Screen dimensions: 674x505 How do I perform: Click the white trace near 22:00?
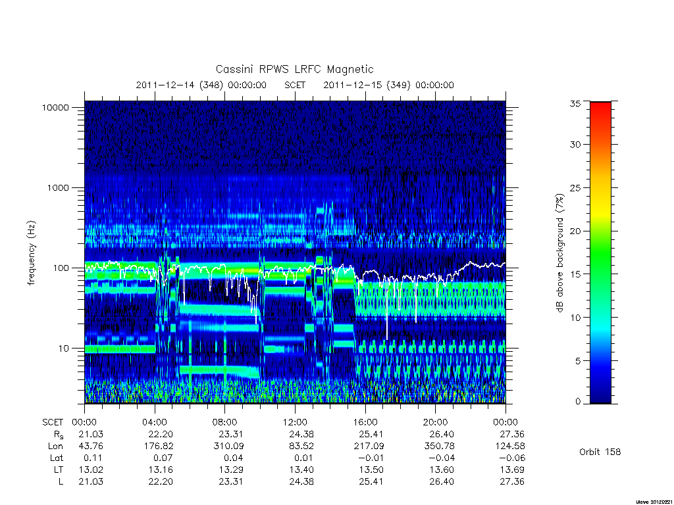coord(471,262)
